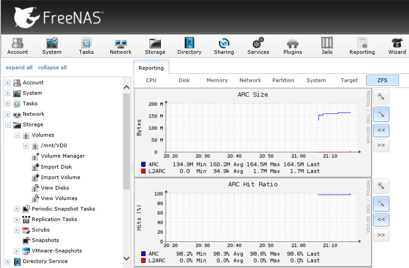Click tree scrollbar up arrow
The image size is (409, 268).
coord(126,88)
